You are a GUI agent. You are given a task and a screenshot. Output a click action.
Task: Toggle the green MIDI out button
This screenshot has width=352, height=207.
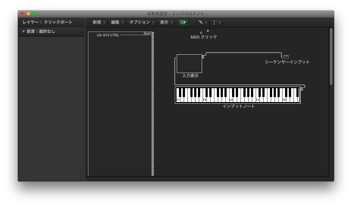[x=183, y=22]
